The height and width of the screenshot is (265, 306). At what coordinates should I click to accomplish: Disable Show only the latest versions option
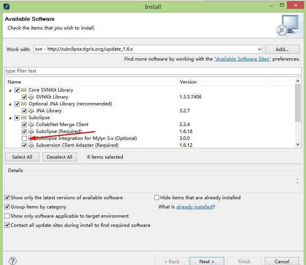point(7,198)
